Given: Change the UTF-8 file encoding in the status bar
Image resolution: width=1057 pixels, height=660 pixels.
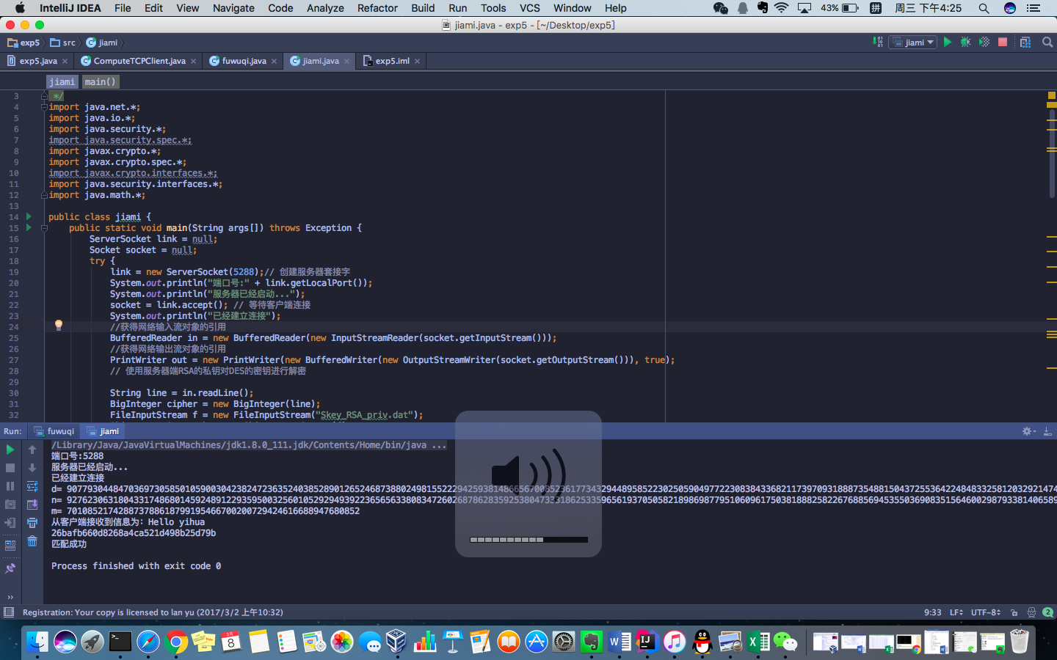Looking at the screenshot, I should pos(986,612).
